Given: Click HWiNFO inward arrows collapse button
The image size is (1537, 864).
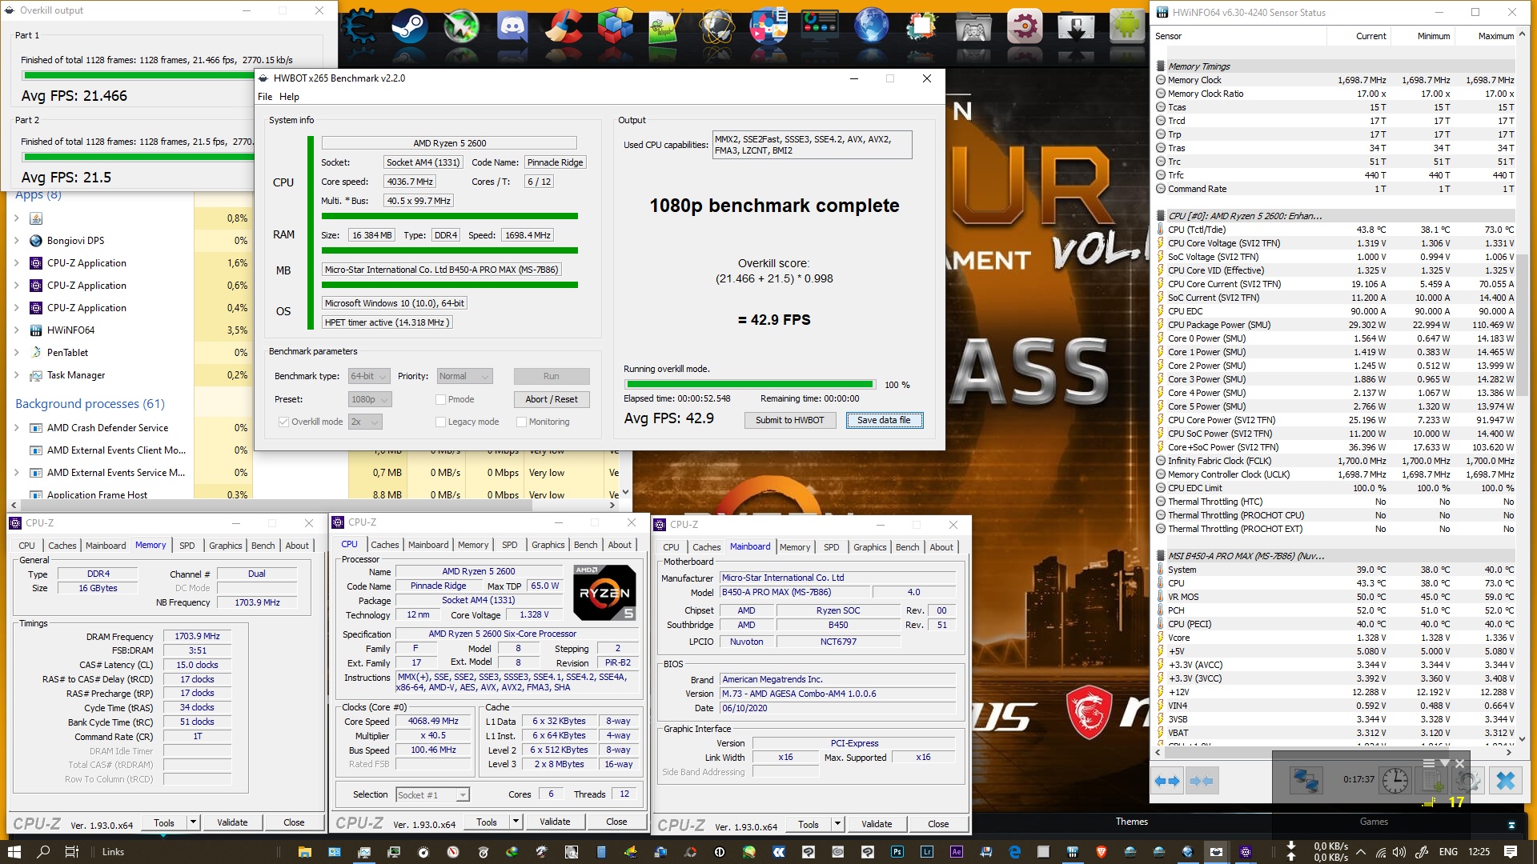Looking at the screenshot, I should 1201,780.
